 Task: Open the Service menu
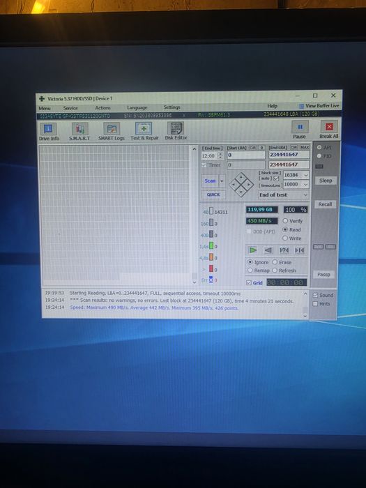pyautogui.click(x=70, y=108)
